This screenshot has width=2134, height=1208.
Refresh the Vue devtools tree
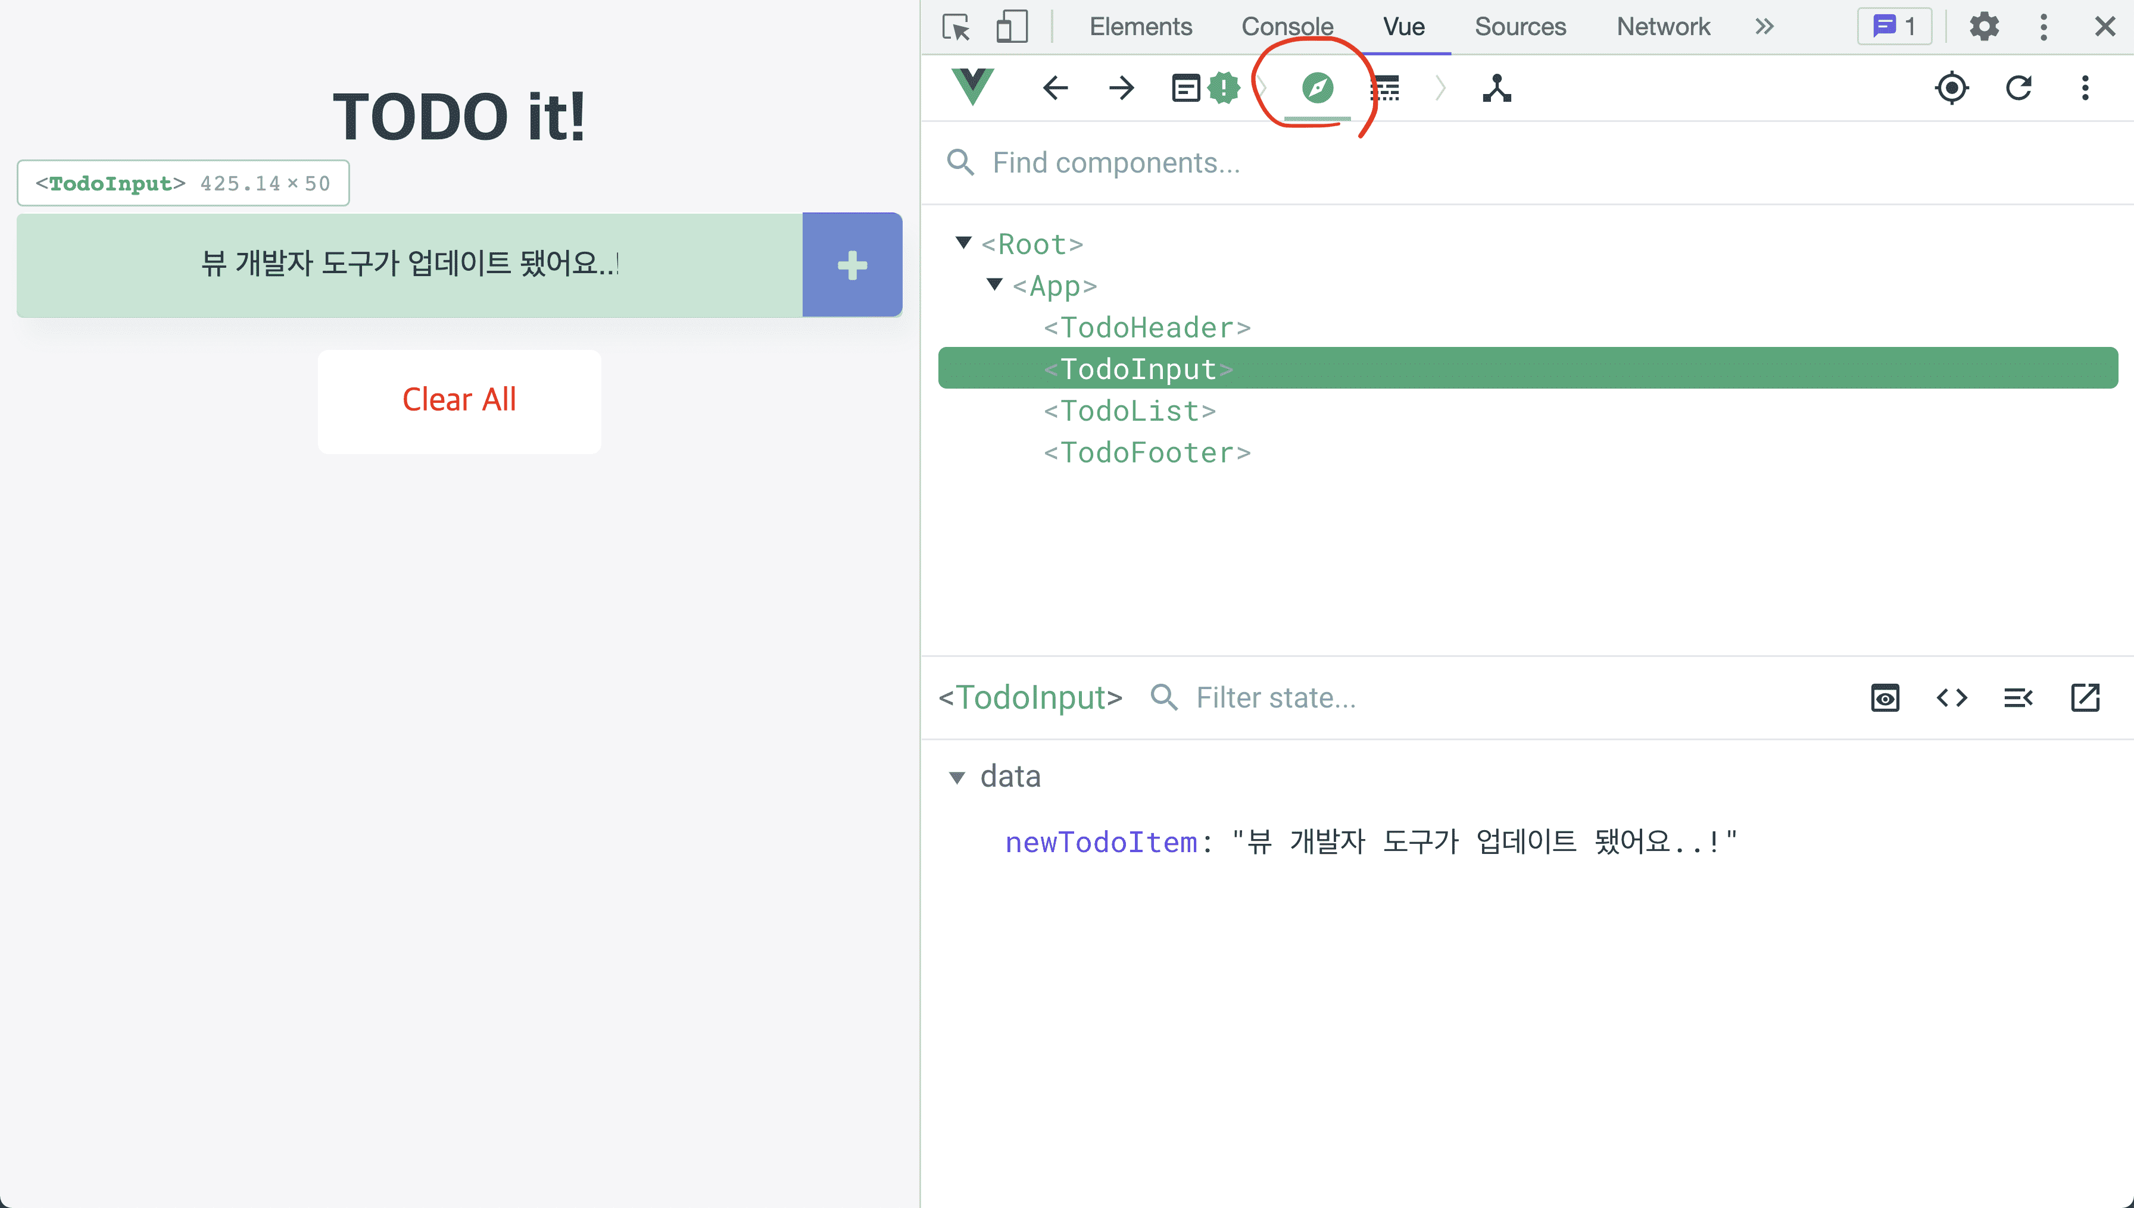click(2018, 87)
